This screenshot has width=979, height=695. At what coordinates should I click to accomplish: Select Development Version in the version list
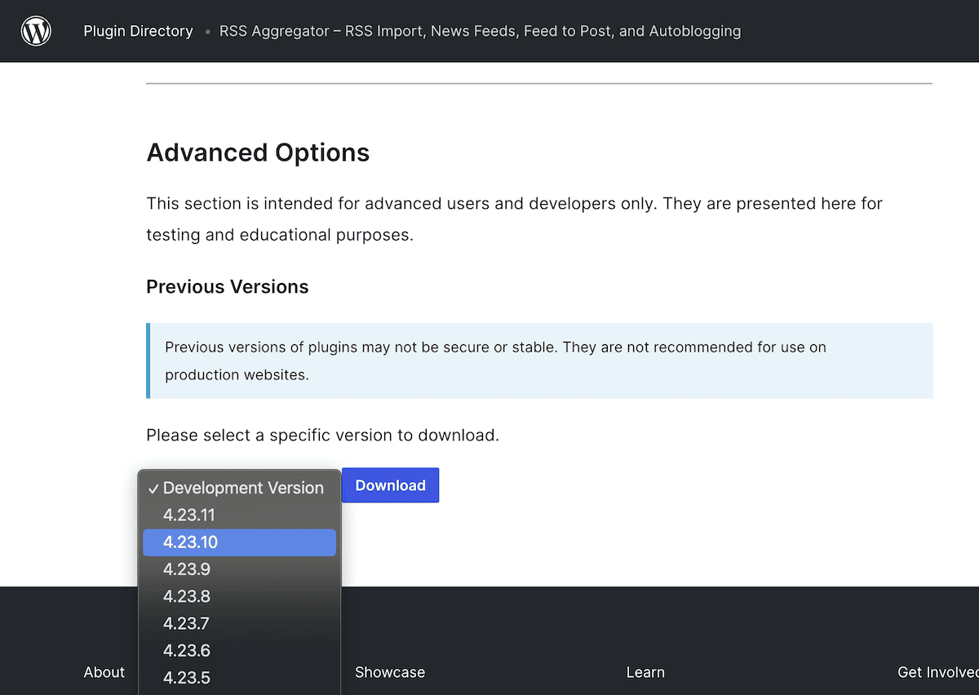click(239, 488)
